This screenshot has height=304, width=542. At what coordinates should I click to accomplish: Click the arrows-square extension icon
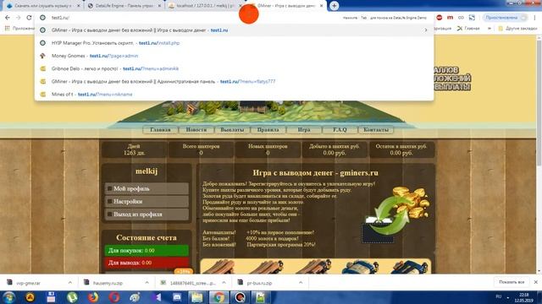472,18
